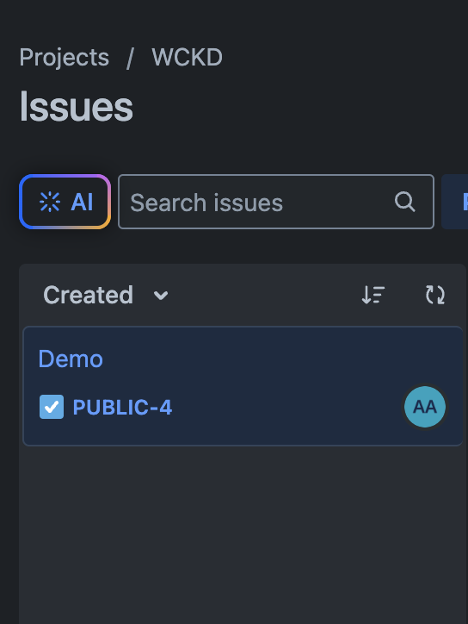Click the slash separator in breadcrumbs

(x=130, y=58)
